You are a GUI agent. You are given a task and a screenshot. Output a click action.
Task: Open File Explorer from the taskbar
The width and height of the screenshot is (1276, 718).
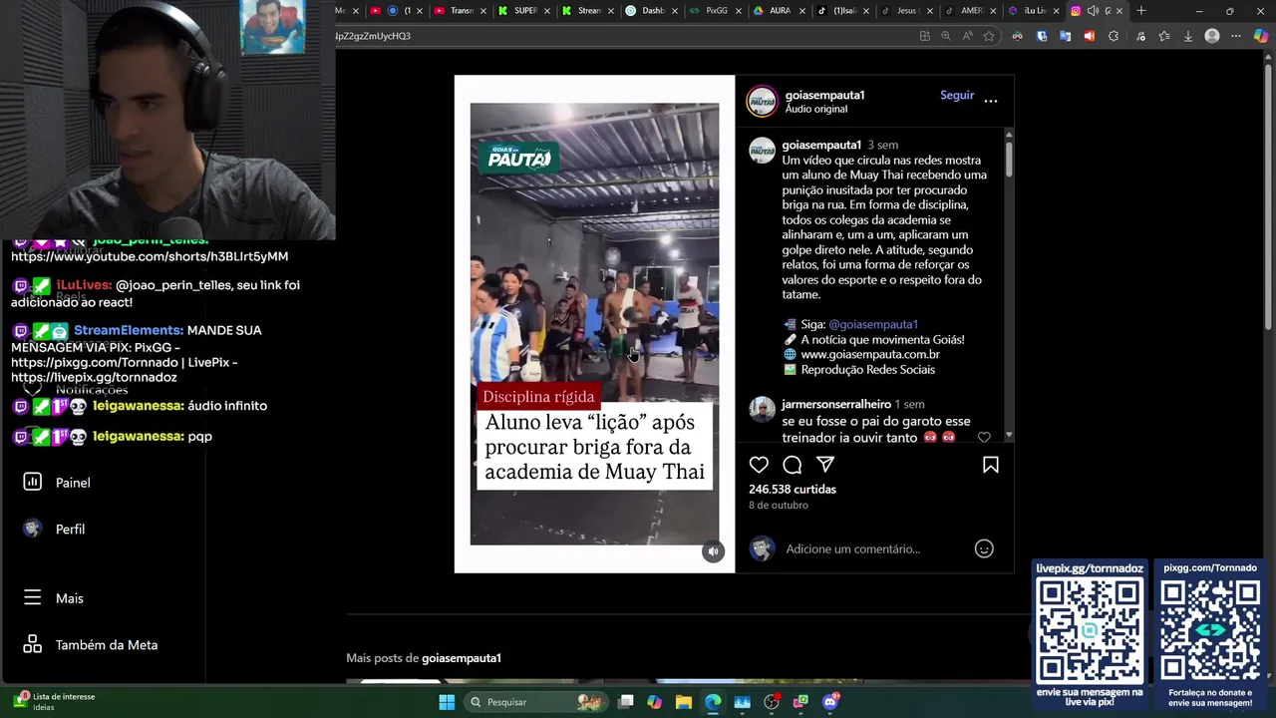(x=684, y=702)
